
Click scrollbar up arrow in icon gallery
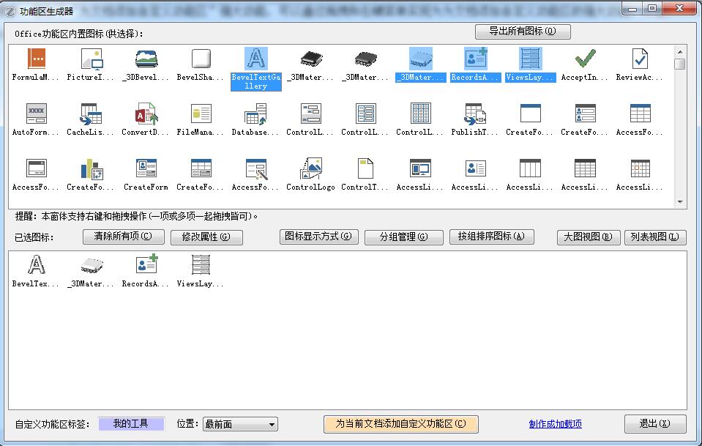coord(680,52)
